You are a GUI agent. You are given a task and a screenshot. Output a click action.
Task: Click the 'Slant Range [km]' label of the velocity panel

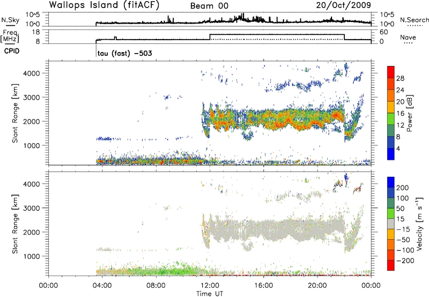tap(15, 224)
